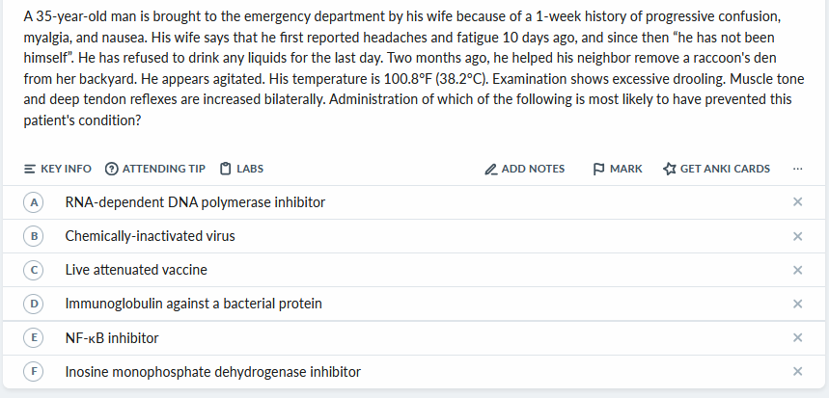Cross out the Chemically-inactivated virus answer
The image size is (829, 398).
pos(797,236)
